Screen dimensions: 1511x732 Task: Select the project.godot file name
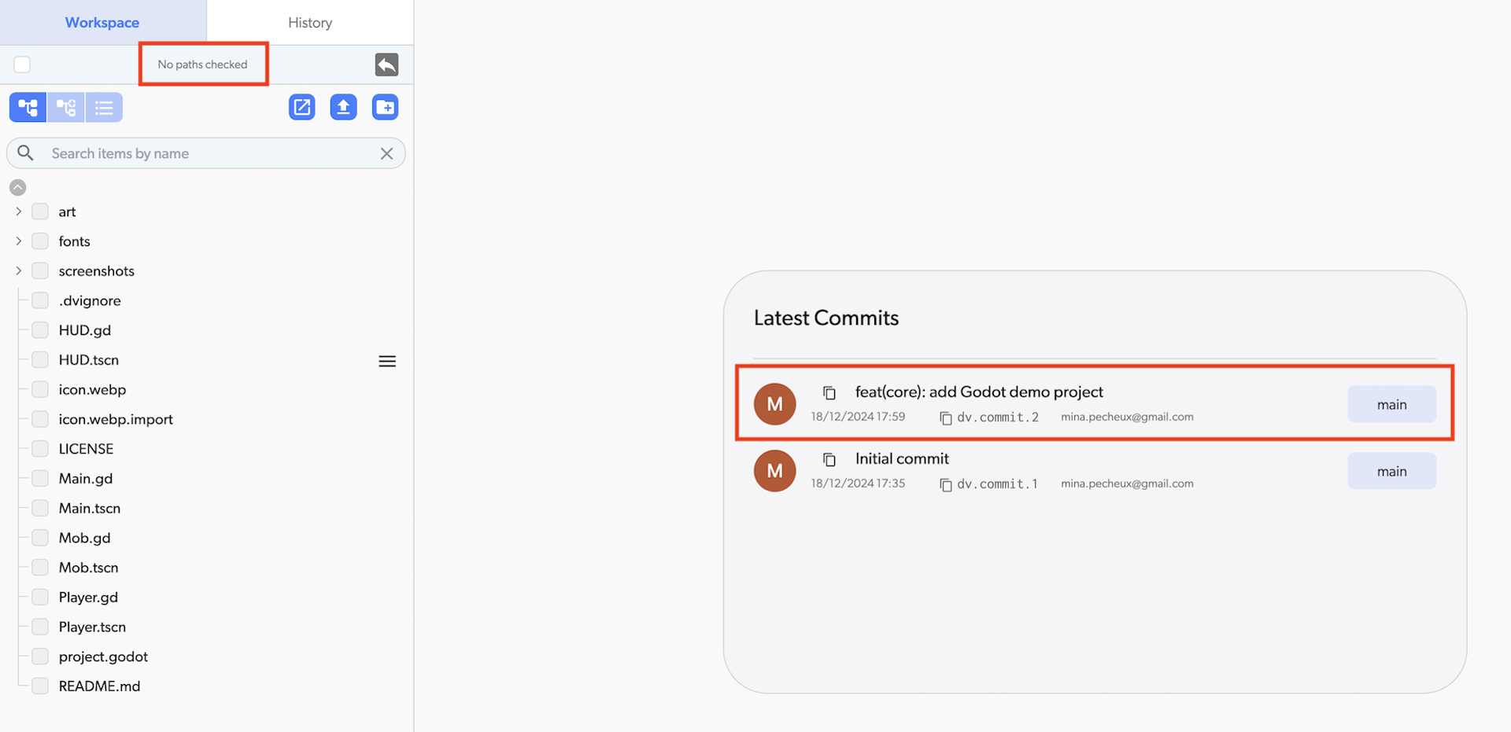(103, 657)
